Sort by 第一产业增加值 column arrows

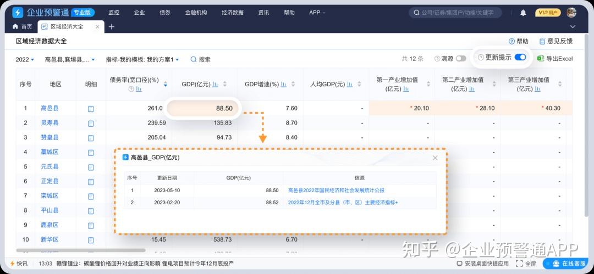428,85
